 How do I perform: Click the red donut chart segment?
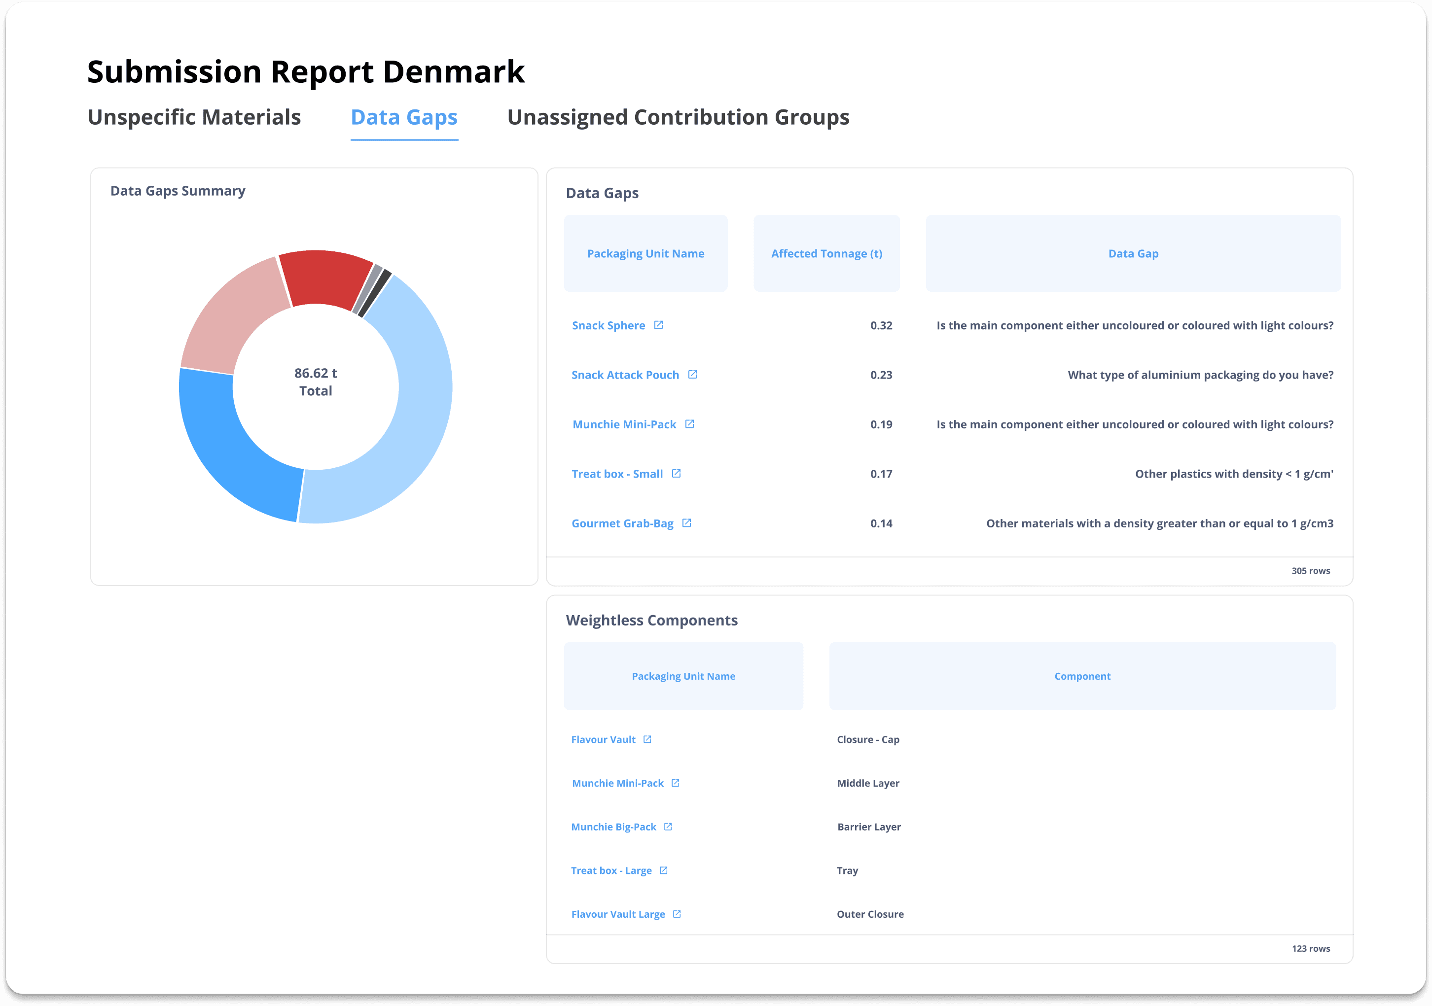coord(324,278)
